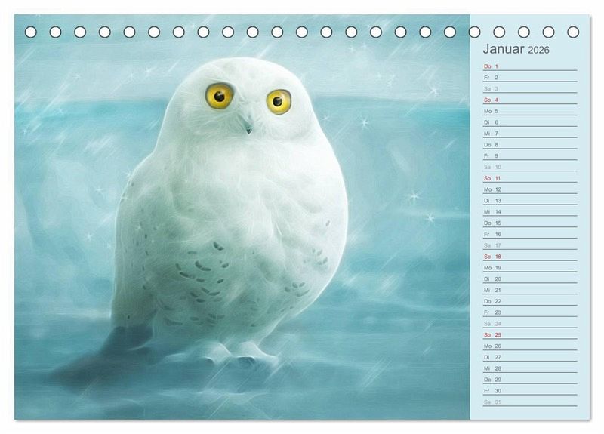Click the red Sunday 4 date row

[530, 100]
